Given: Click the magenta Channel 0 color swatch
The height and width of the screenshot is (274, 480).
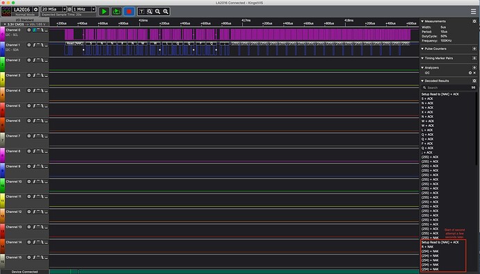Looking at the screenshot, I should coord(3,33).
